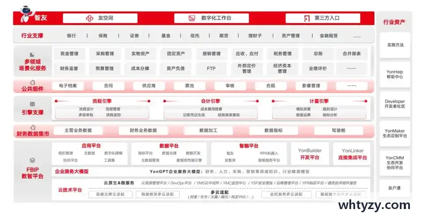The height and width of the screenshot is (221, 425).
Task: Open the YonCMM 生态开发协同平台 card
Action: (x=394, y=163)
